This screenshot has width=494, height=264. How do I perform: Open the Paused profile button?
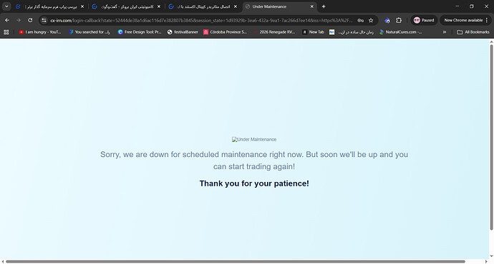(x=424, y=21)
